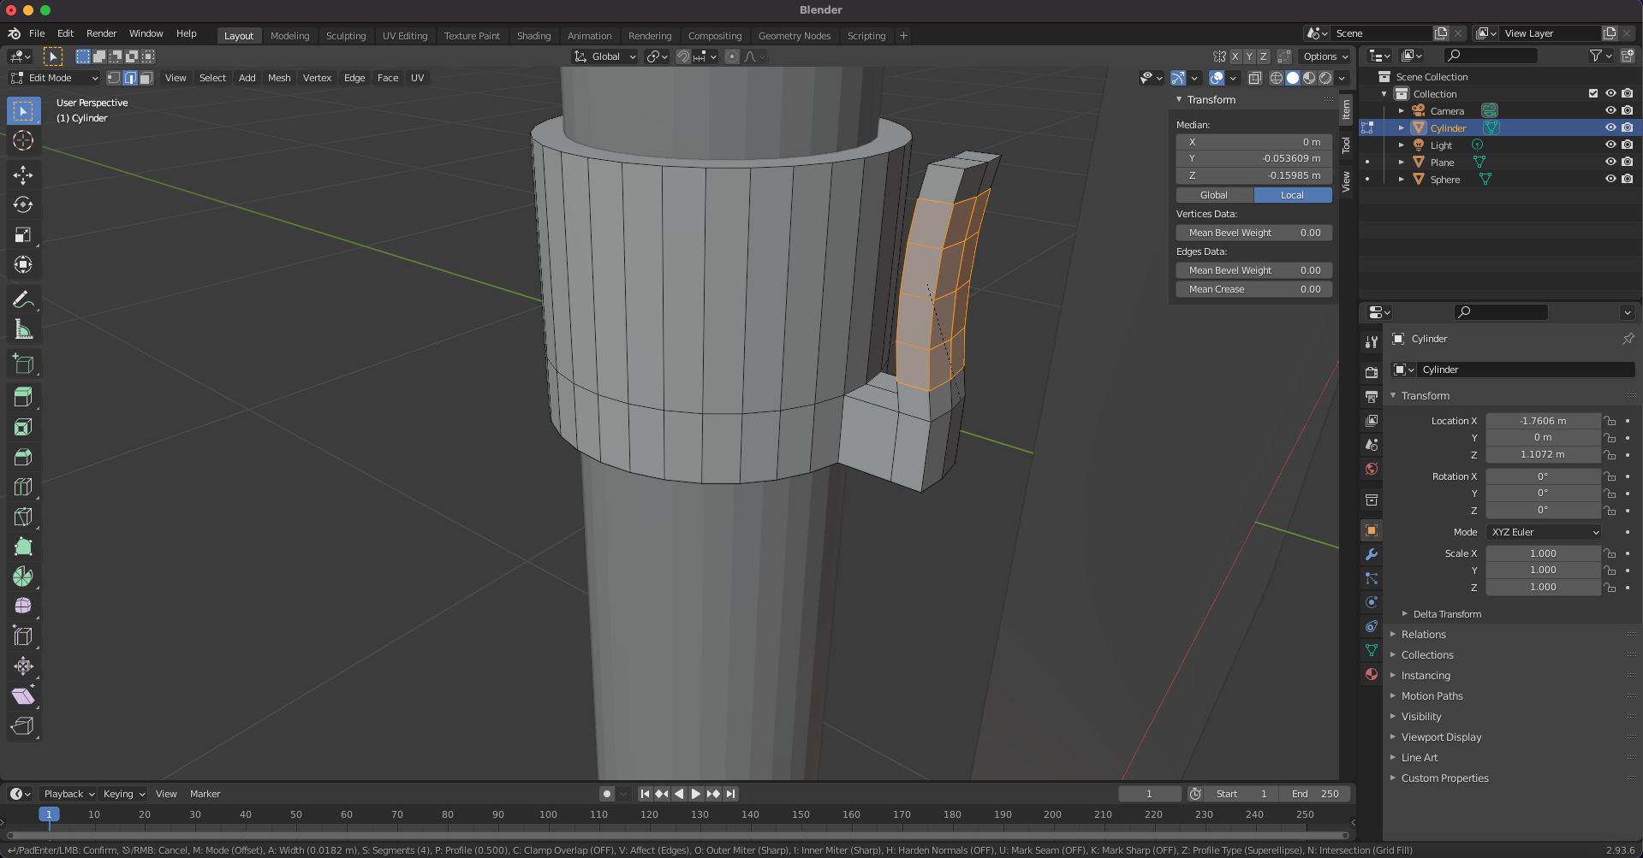Viewport: 1643px width, 858px height.
Task: Open the Mesh menu in viewport header
Action: (x=279, y=78)
